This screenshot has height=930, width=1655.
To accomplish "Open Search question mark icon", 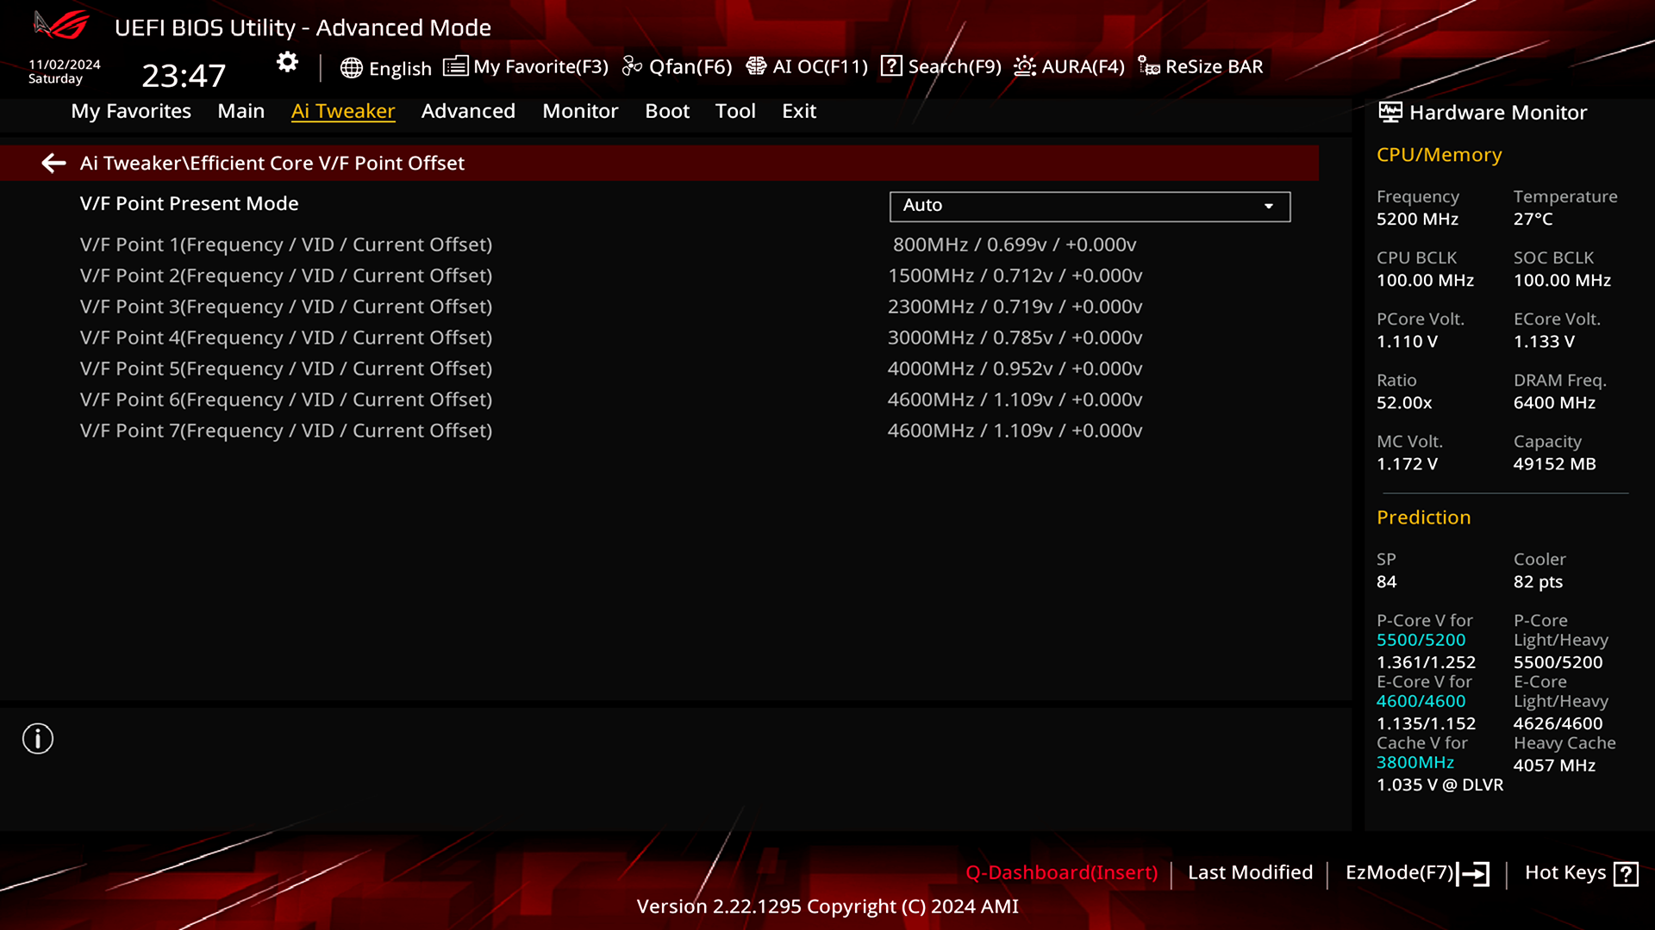I will click(891, 66).
